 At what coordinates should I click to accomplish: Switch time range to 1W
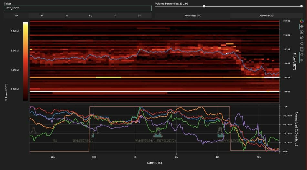[x=41, y=15]
